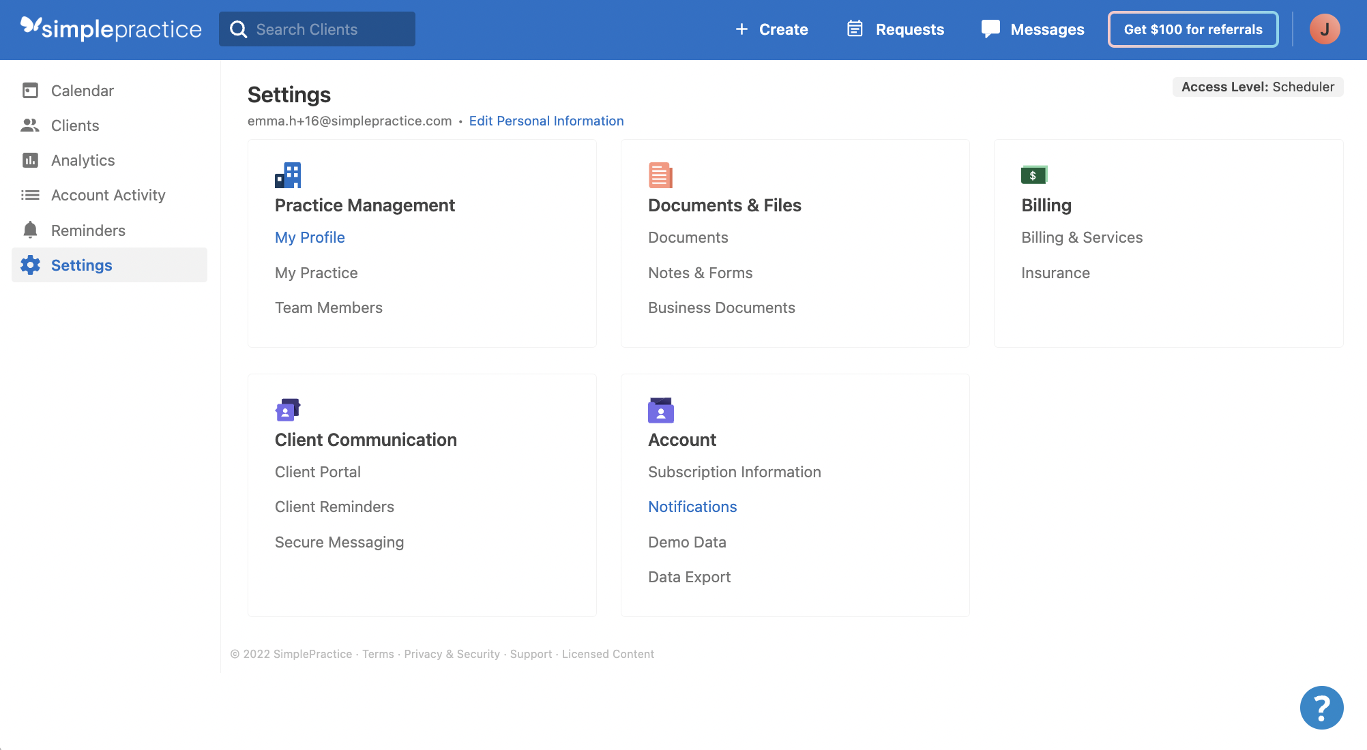Image resolution: width=1367 pixels, height=750 pixels.
Task: Go to Calendar in the sidebar
Action: click(109, 91)
